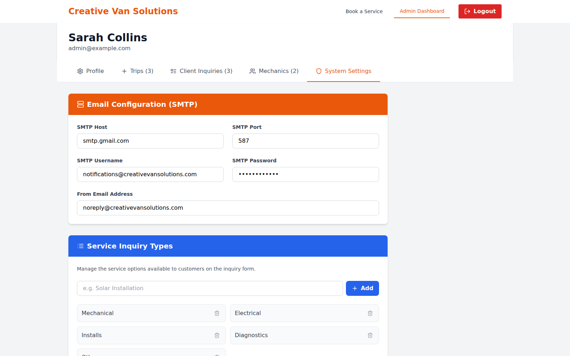The width and height of the screenshot is (570, 356).
Task: Click the From Email Address label
Action: coord(105,194)
